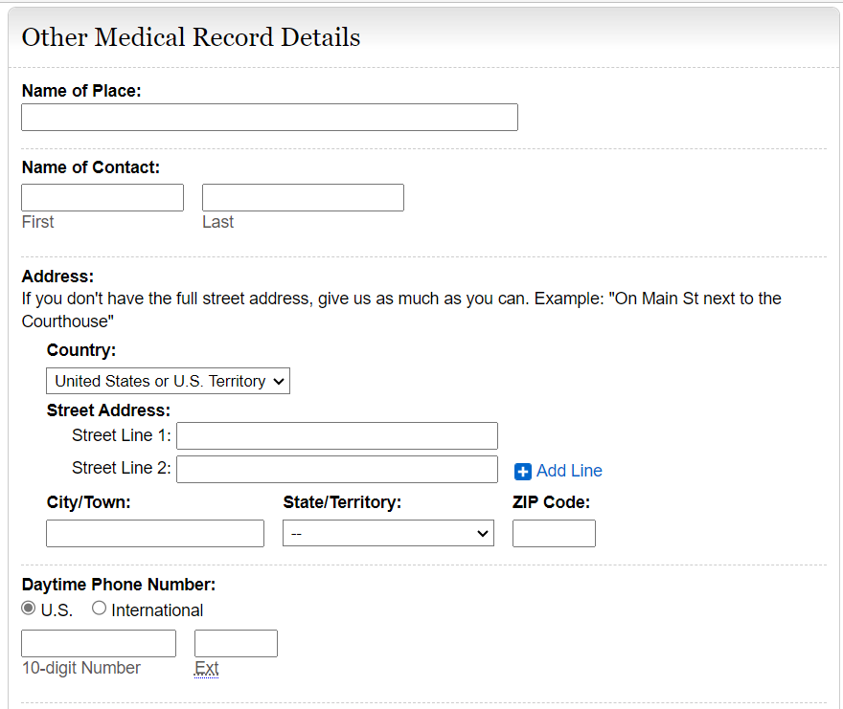Click the phone Ext input box
This screenshot has height=709, width=843.
pos(236,644)
